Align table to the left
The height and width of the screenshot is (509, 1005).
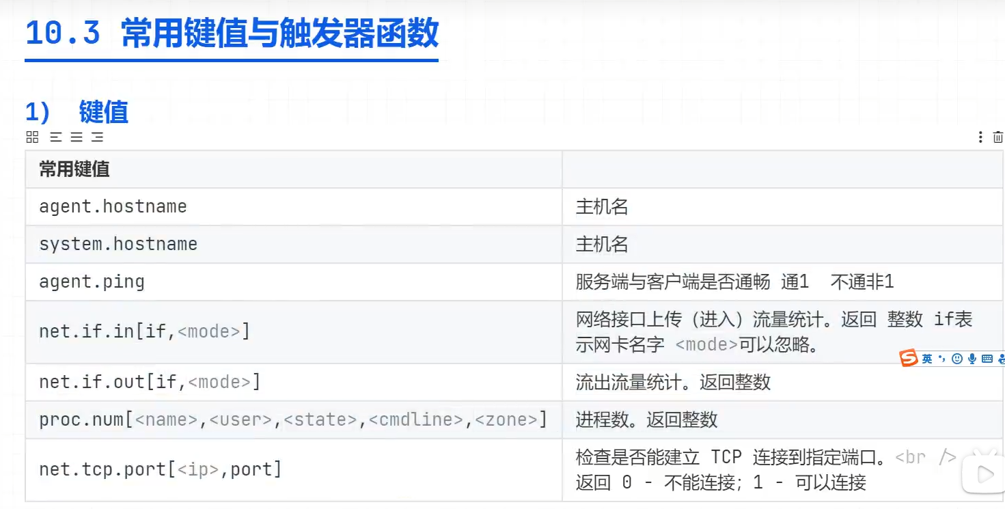tap(56, 137)
